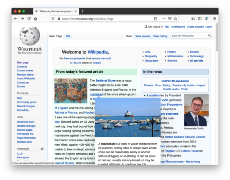This screenshot has height=180, width=230.
Task: Reload the current page
Action: [x=29, y=19]
